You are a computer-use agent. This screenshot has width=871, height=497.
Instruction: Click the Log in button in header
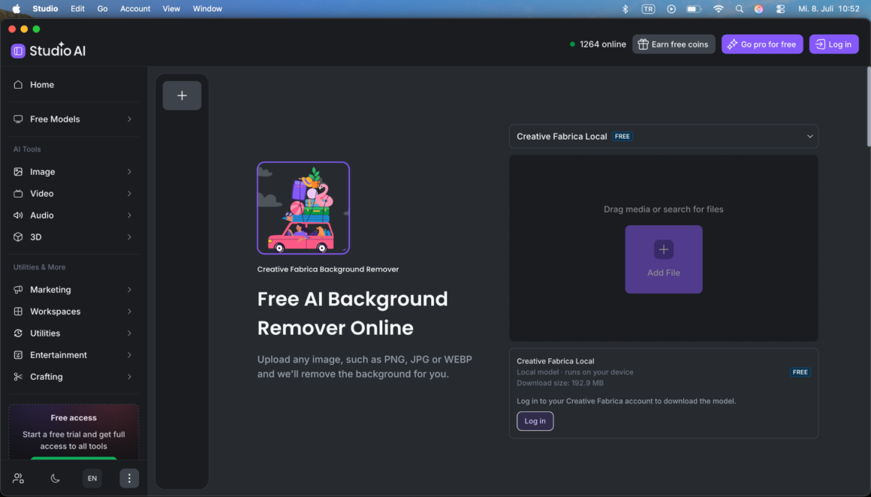[x=833, y=44]
